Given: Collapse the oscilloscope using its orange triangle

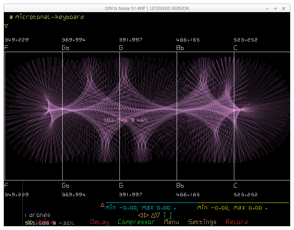Looking at the screenshot, I should [x=102, y=205].
